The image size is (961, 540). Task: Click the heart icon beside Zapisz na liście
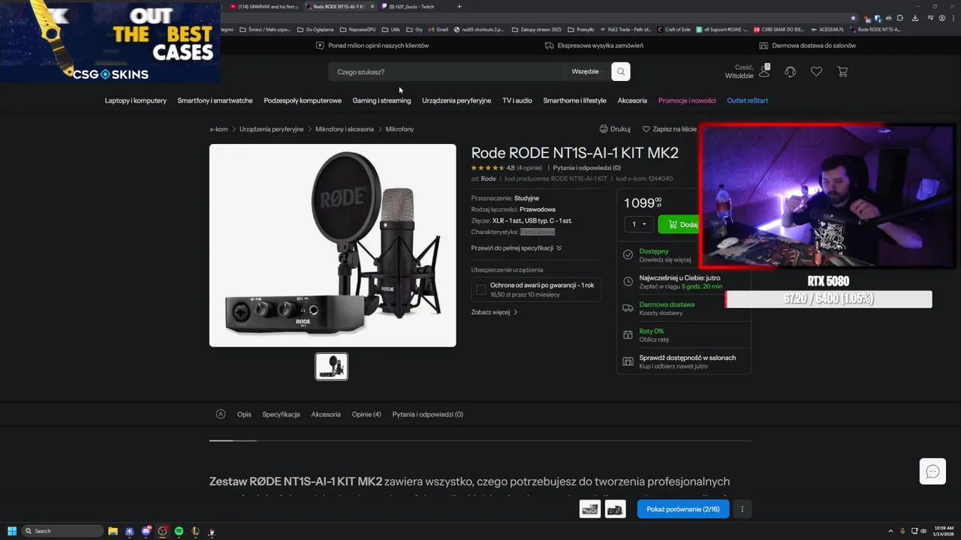click(646, 129)
